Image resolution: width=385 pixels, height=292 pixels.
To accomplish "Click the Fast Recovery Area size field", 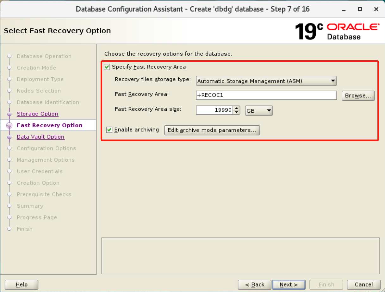I will 214,110.
